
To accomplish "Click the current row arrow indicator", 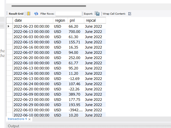I will pyautogui.click(x=9, y=26).
